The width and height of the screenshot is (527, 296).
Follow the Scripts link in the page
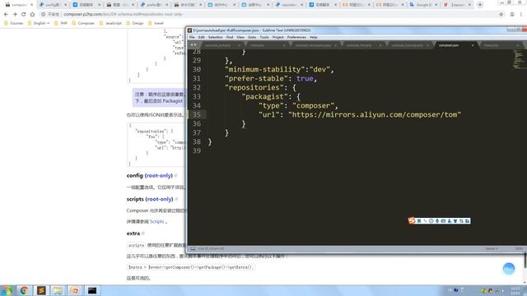(x=156, y=221)
